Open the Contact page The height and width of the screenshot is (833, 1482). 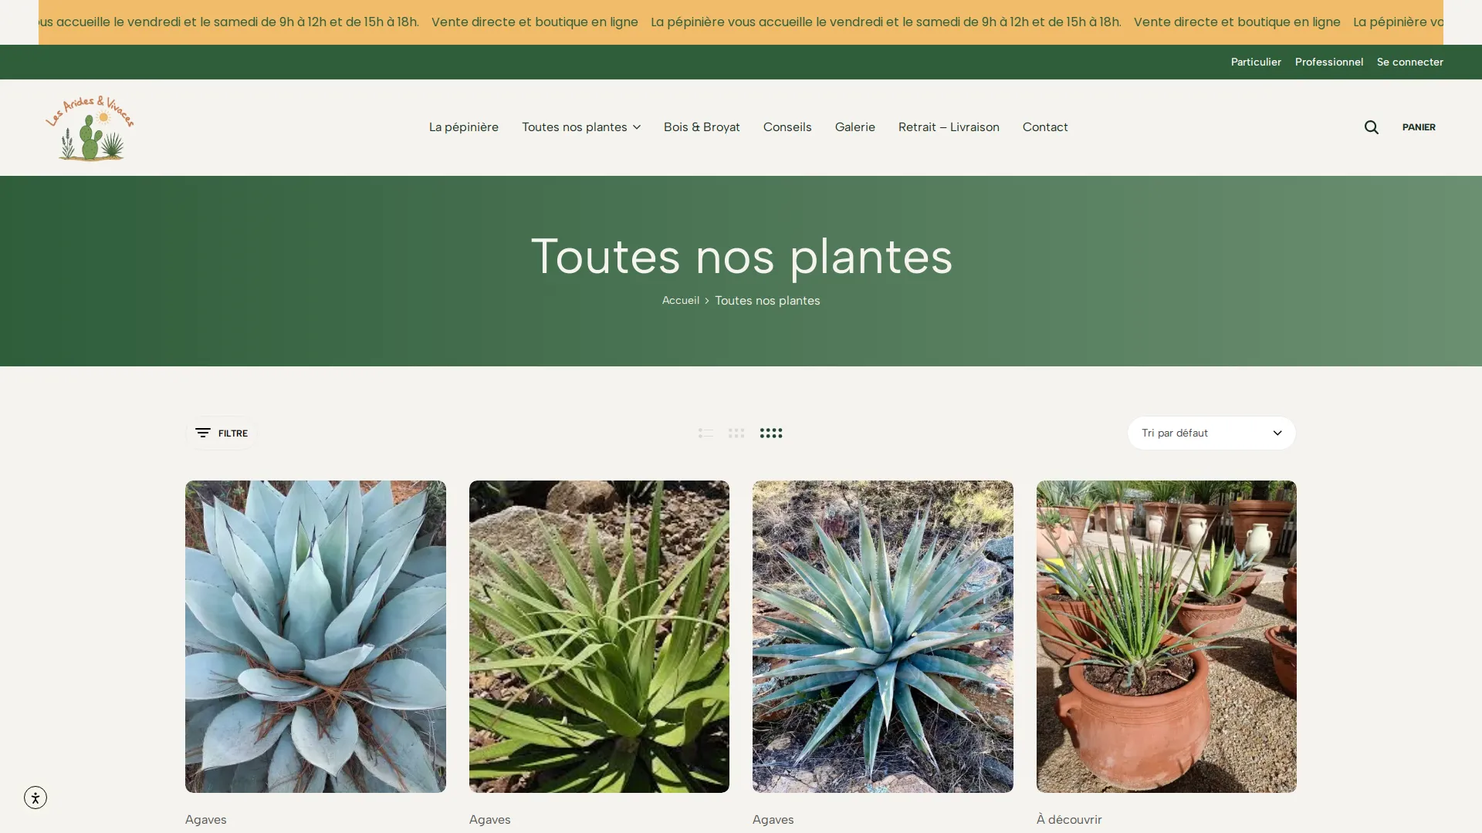(x=1045, y=127)
